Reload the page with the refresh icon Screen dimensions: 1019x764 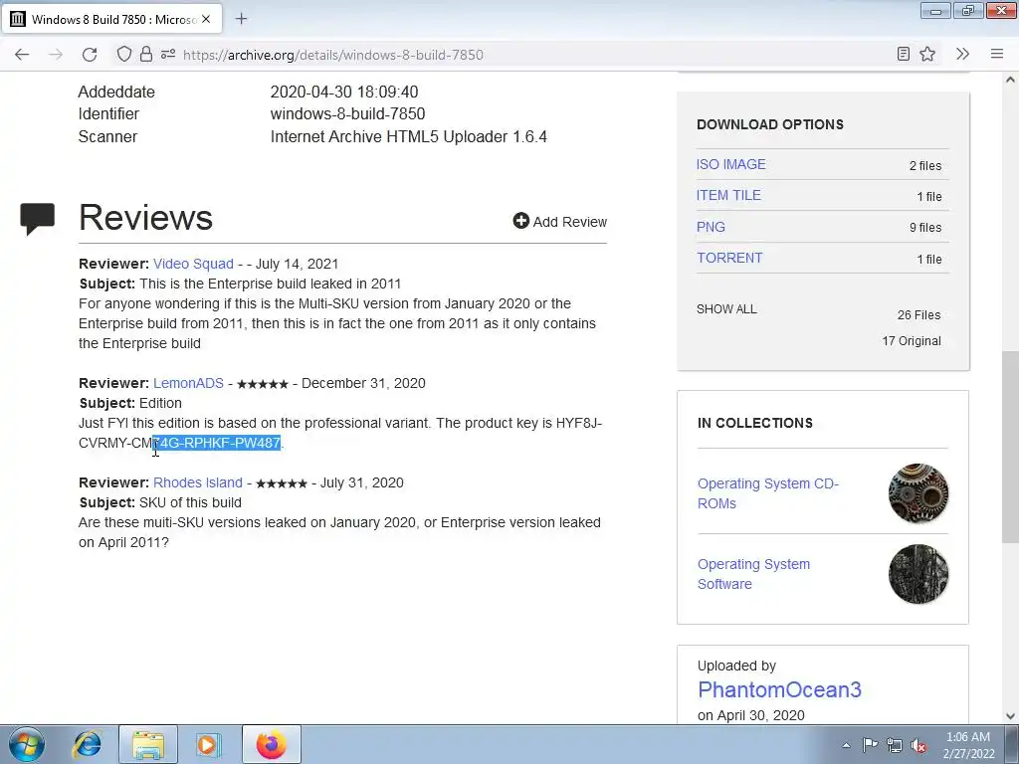point(90,55)
